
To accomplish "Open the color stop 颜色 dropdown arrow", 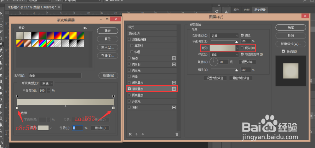I will [x=51, y=128].
